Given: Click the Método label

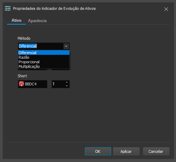Looking at the screenshot, I should coord(24,38).
